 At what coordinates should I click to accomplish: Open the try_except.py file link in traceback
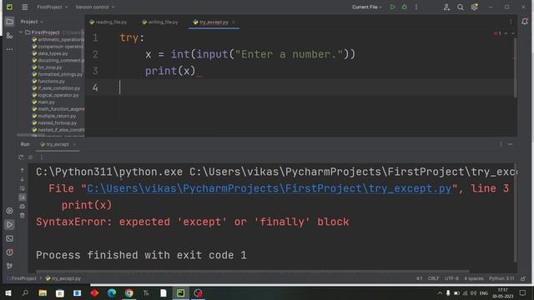tap(269, 188)
